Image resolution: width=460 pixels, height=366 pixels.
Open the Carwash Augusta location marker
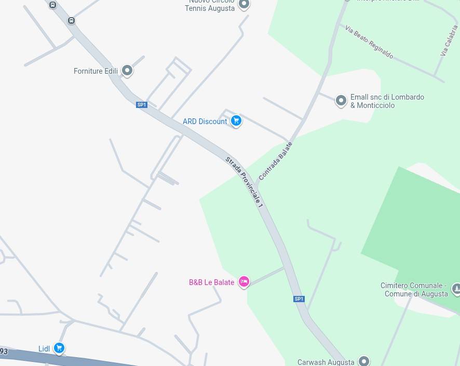tap(364, 361)
